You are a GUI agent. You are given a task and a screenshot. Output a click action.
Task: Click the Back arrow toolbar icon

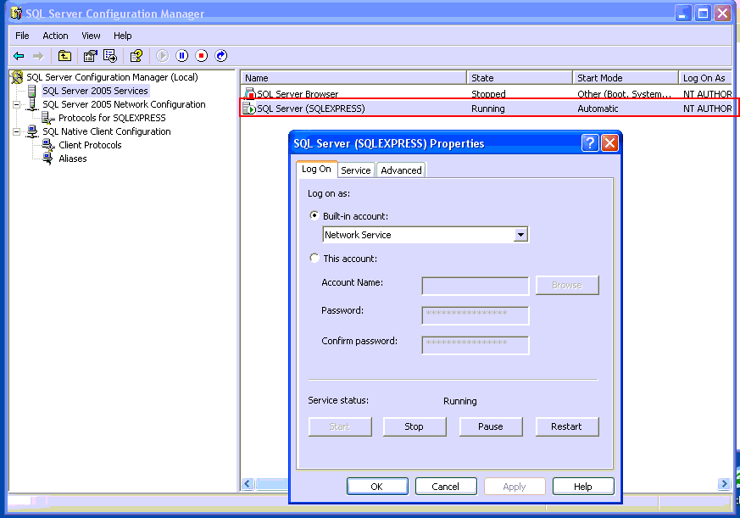[x=19, y=56]
